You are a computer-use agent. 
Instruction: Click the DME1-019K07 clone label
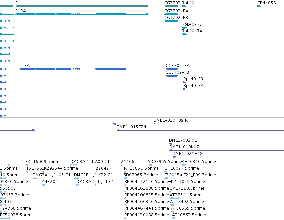(184, 147)
